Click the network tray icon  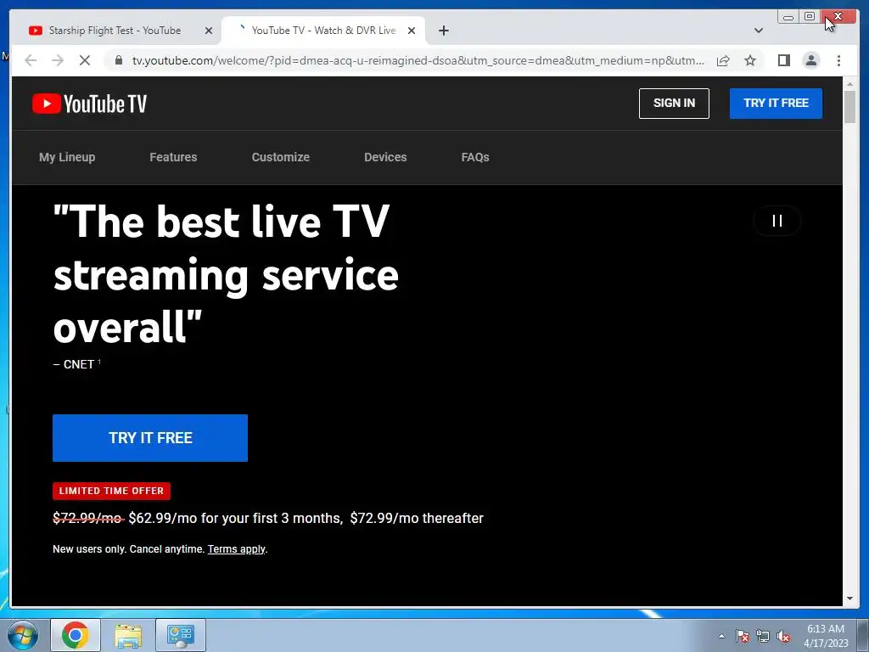pyautogui.click(x=763, y=636)
